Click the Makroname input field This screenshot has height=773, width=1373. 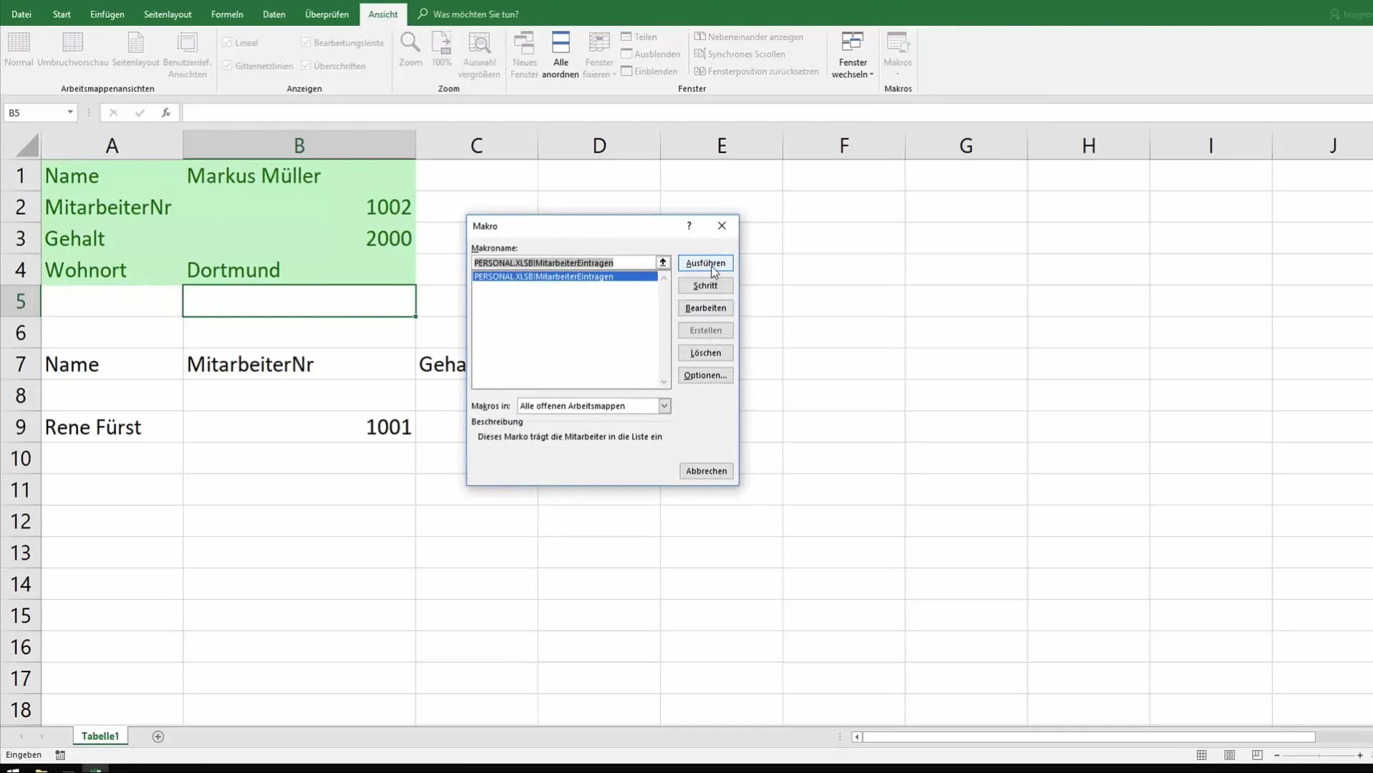tap(563, 263)
